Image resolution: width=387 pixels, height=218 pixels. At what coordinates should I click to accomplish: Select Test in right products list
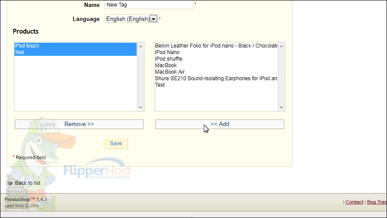point(216,85)
